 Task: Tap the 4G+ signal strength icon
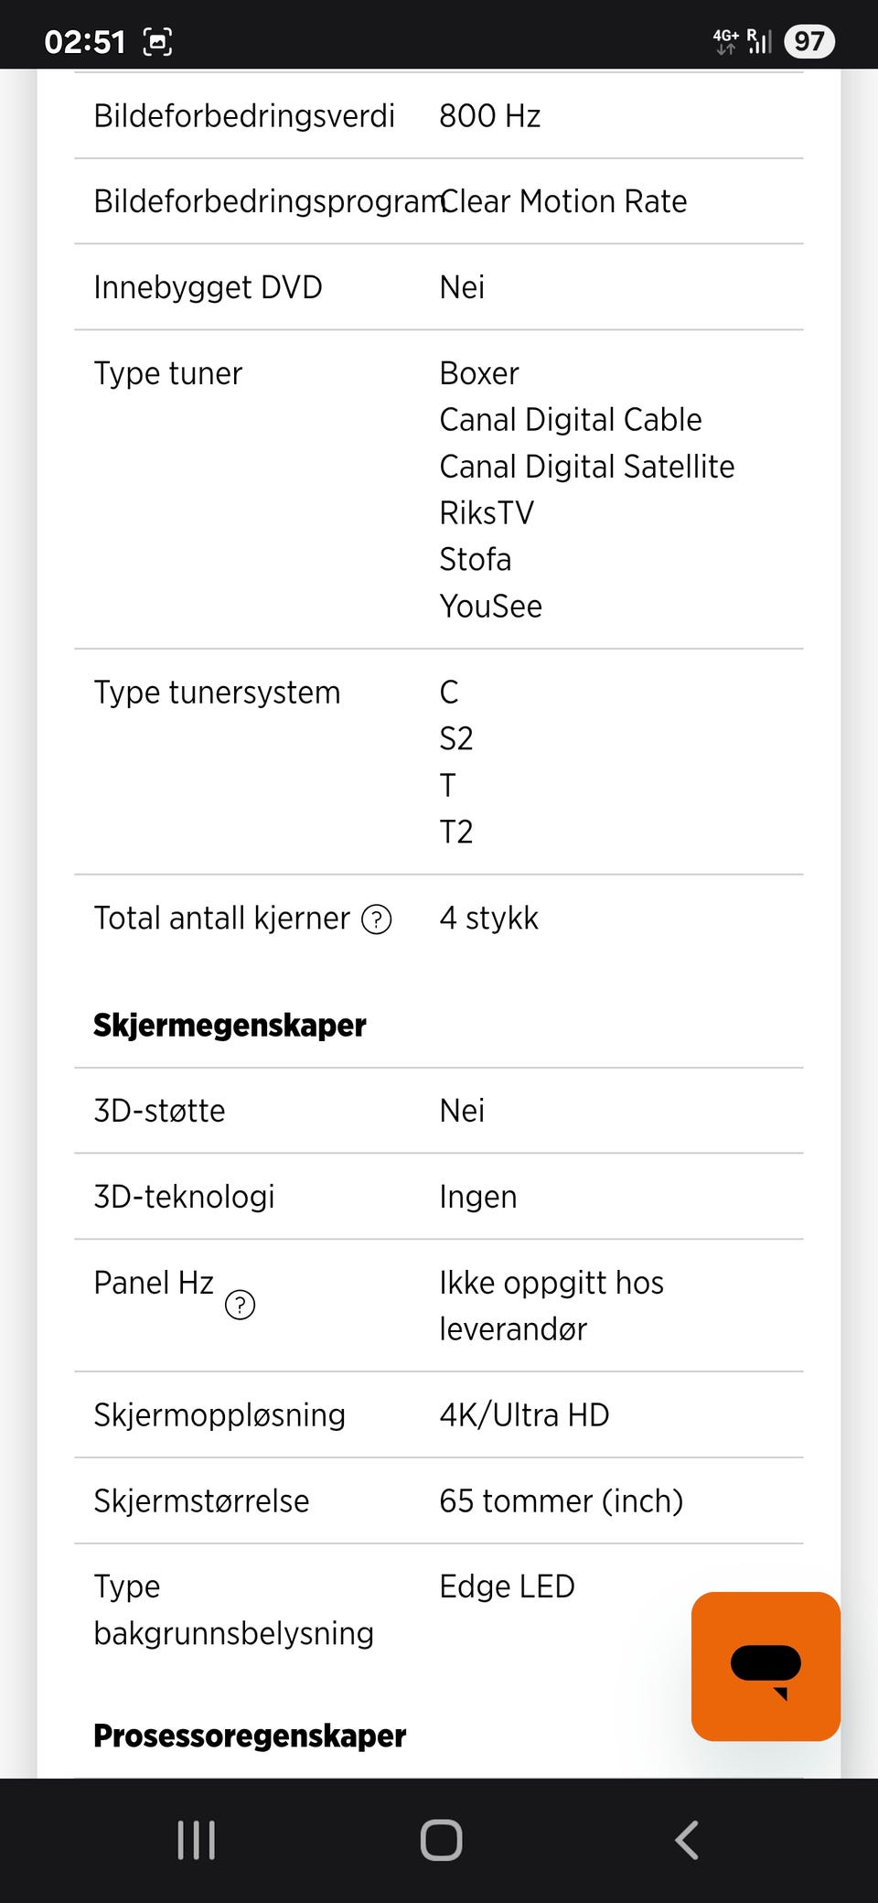pyautogui.click(x=742, y=41)
